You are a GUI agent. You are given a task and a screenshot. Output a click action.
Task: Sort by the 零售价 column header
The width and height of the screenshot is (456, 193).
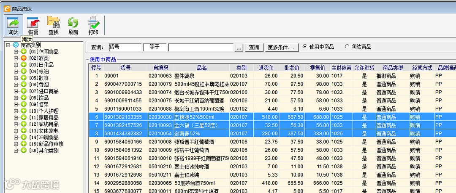point(318,68)
